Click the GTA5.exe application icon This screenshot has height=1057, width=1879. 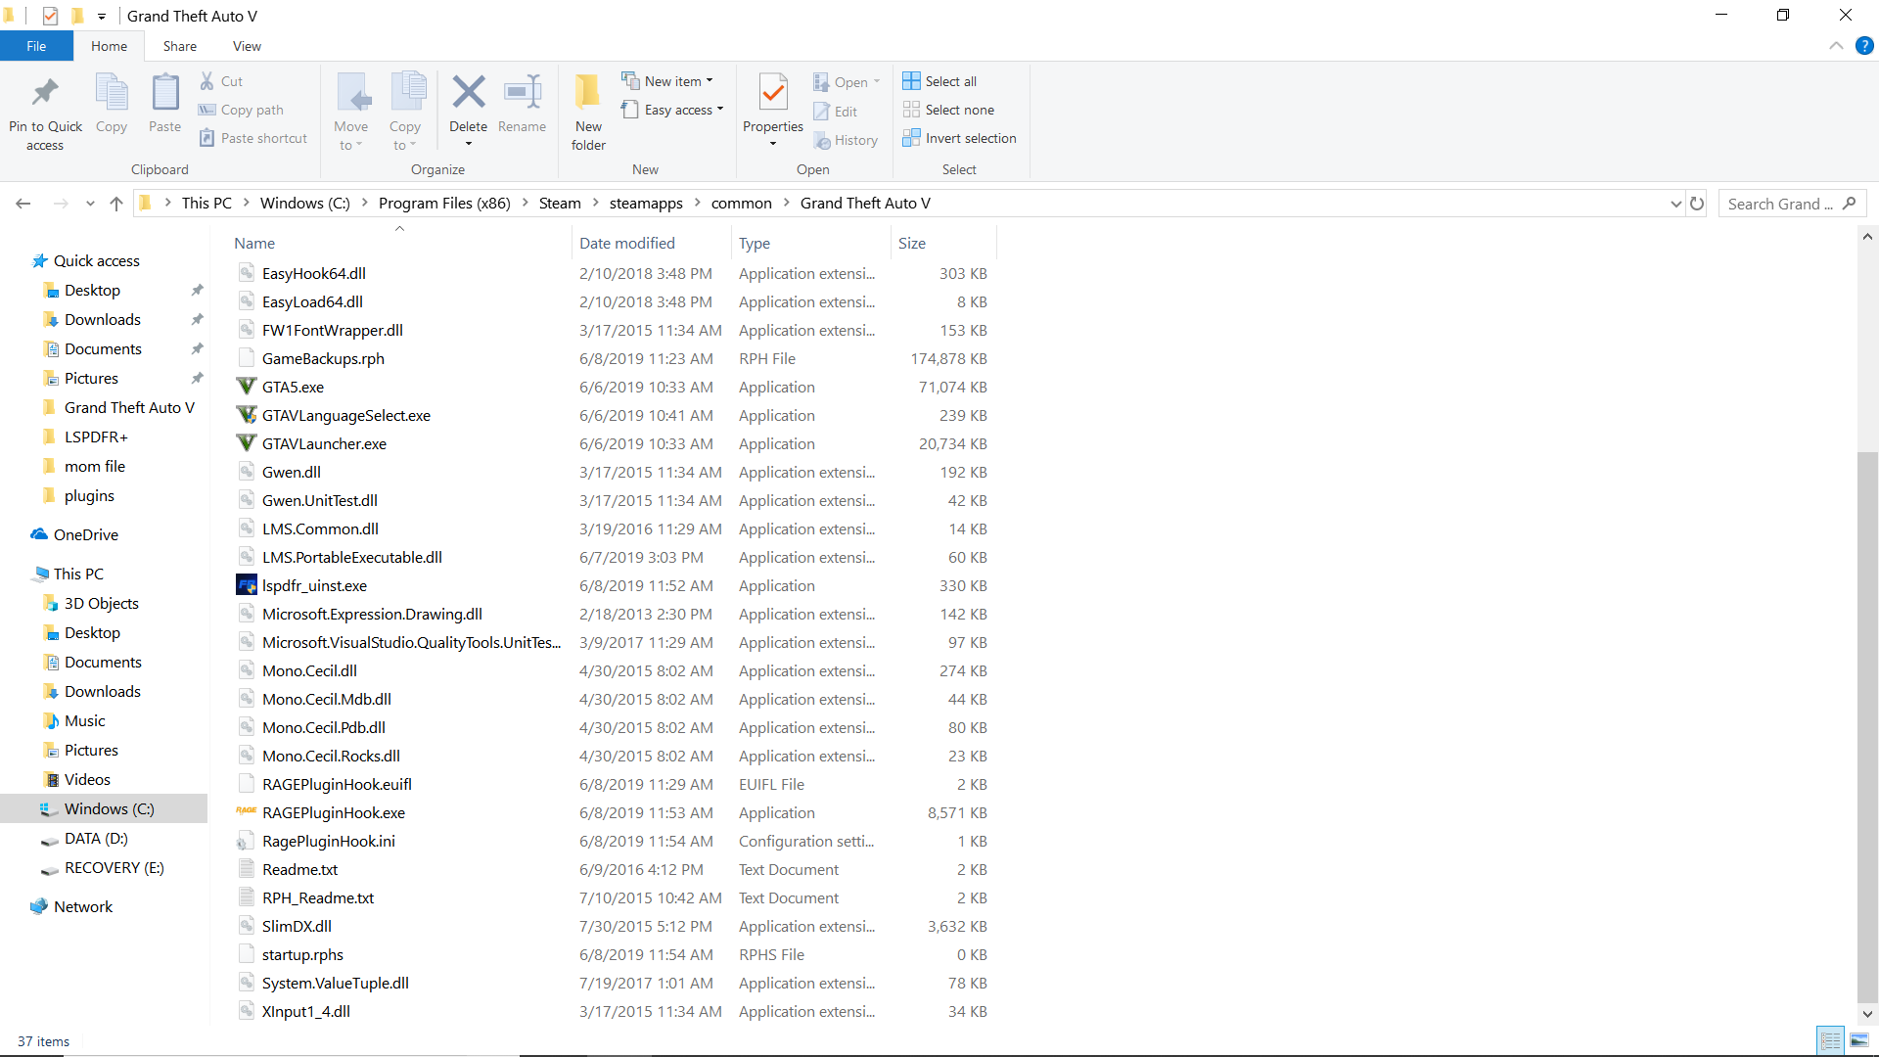coord(247,387)
